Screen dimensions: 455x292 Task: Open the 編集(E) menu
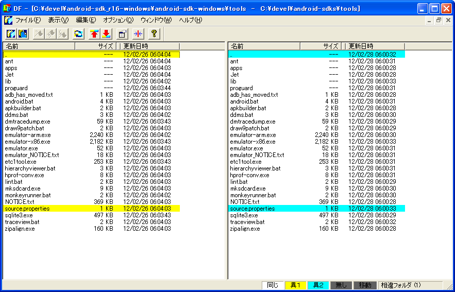click(86, 20)
